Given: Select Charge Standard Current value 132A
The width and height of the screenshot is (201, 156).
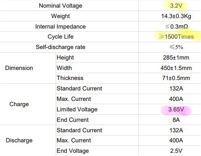Looking at the screenshot, I should point(176,88).
